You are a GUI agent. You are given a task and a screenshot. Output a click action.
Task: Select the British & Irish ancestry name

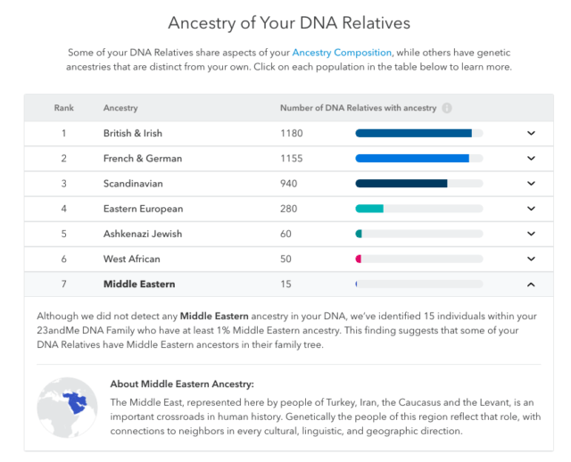point(133,133)
